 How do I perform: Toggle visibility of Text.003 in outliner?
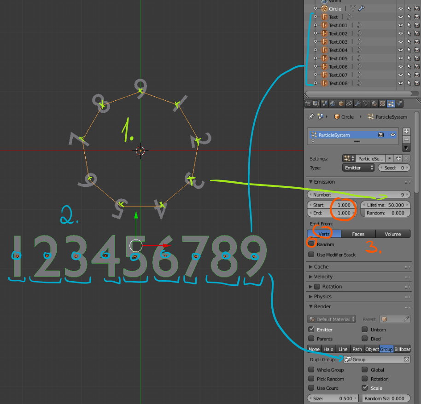pos(400,42)
